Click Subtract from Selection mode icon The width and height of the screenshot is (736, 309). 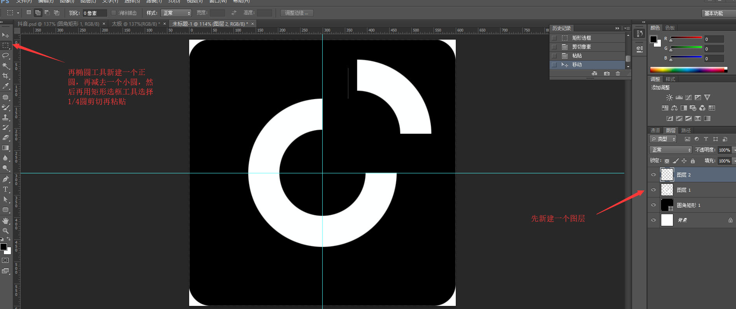[47, 12]
